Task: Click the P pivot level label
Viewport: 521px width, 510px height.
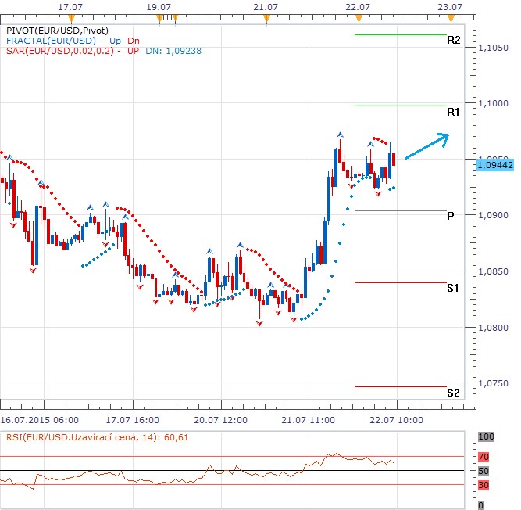Action: (x=451, y=216)
